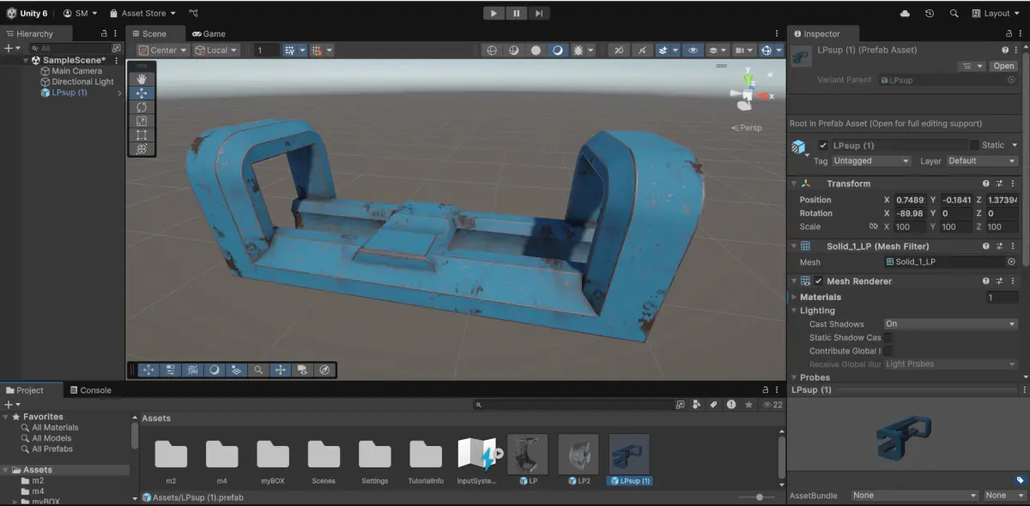Select the Transform tool
1030x506 pixels.
(x=142, y=148)
